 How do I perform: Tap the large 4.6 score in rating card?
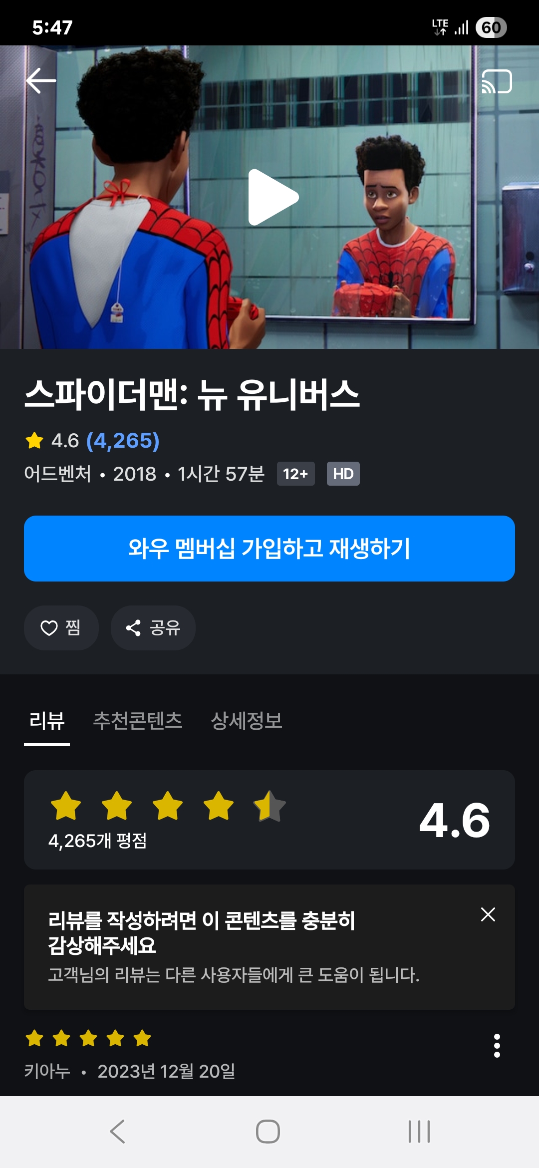point(455,820)
